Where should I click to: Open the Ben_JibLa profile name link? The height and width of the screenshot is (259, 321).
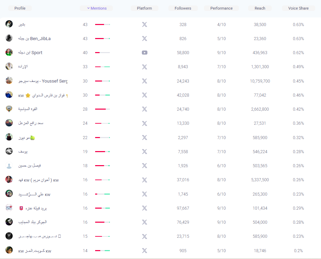35,39
